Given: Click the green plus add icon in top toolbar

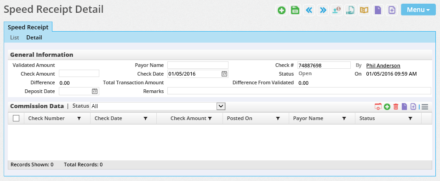Looking at the screenshot, I should [x=281, y=11].
